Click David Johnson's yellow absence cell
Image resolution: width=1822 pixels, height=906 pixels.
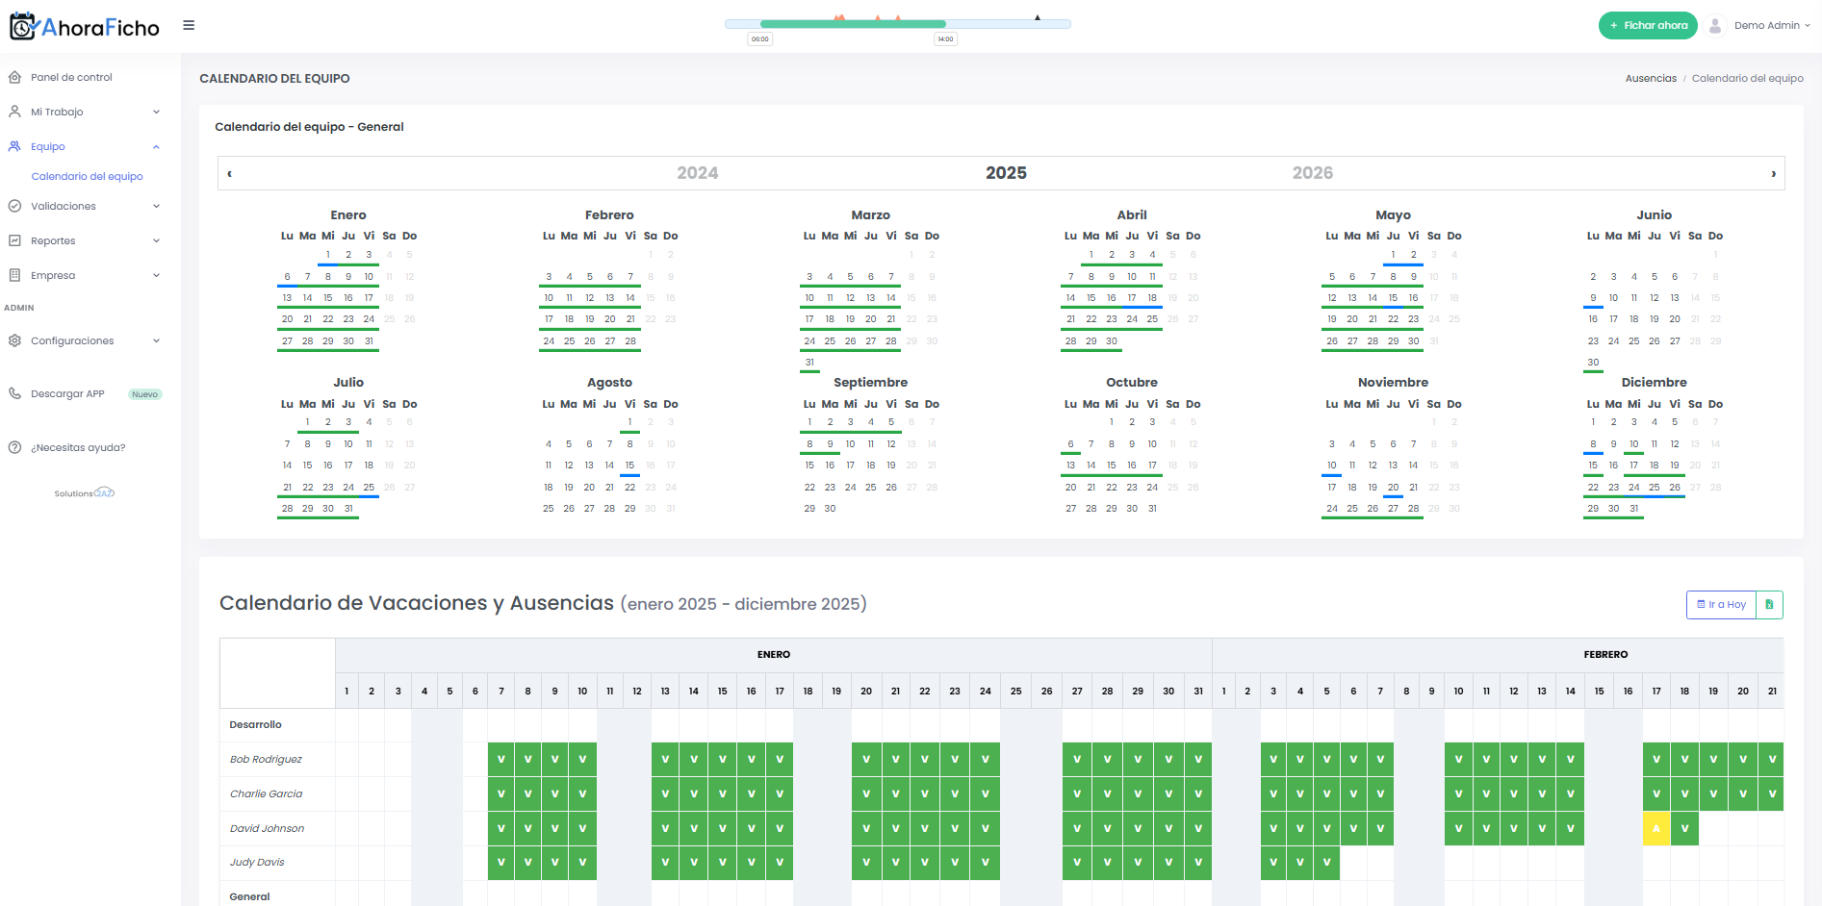[1655, 828]
